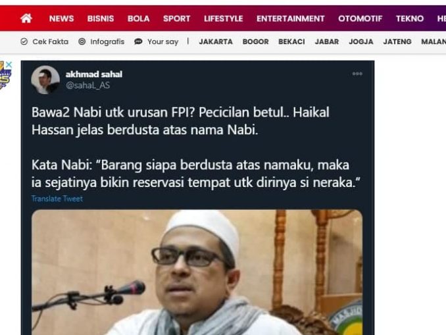Open the NEWS menu
446x335 pixels.
click(61, 18)
